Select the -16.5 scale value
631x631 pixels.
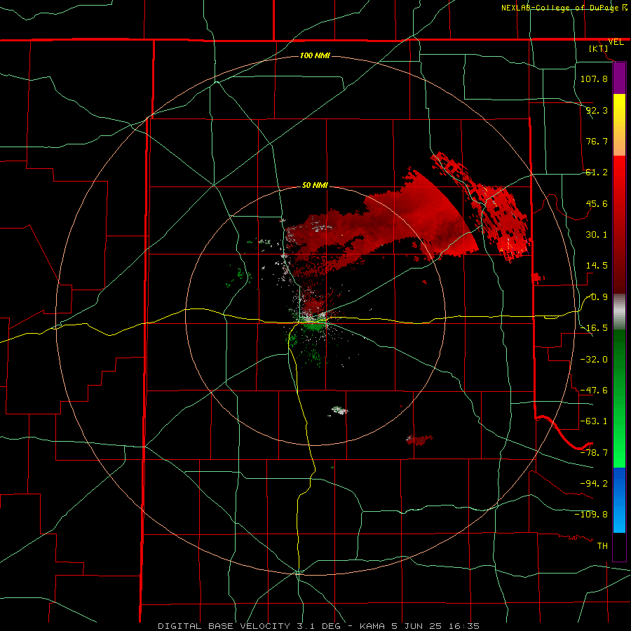click(594, 328)
